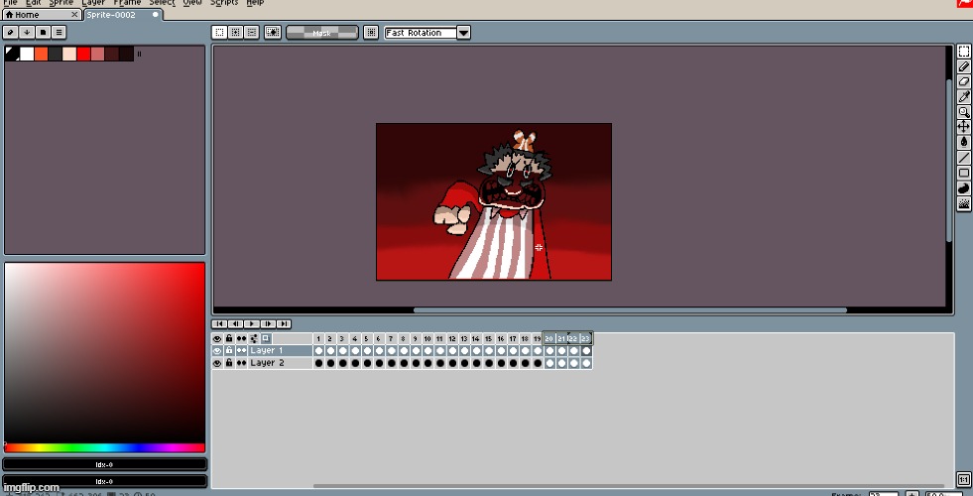
Task: Click the foreground color Idx-0 bar
Action: [x=104, y=464]
